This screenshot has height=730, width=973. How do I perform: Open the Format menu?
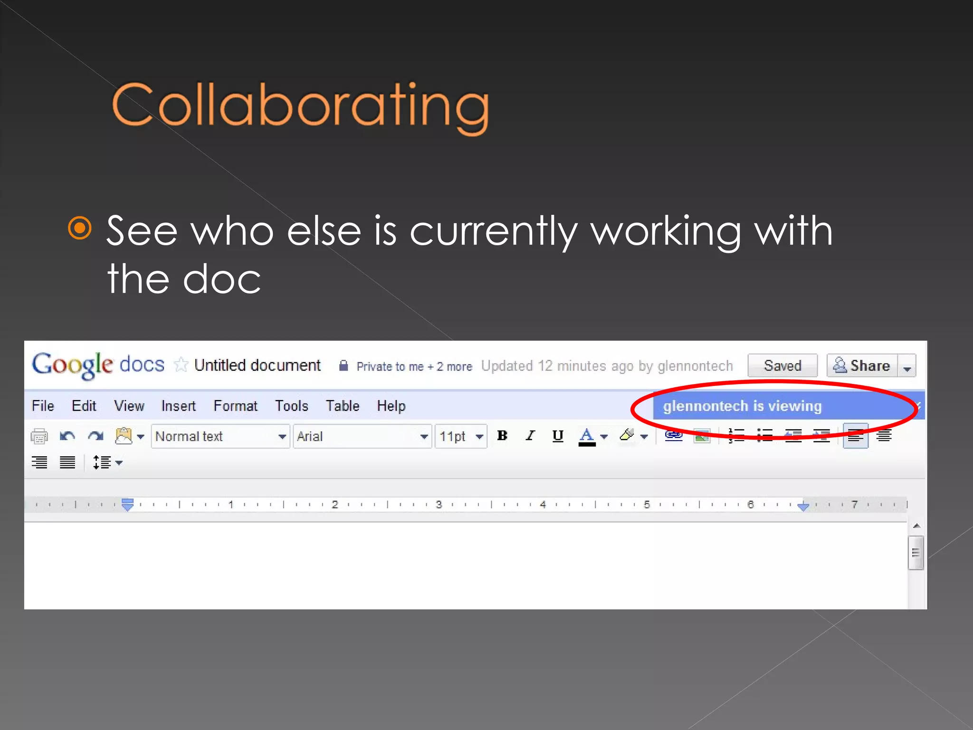point(236,406)
